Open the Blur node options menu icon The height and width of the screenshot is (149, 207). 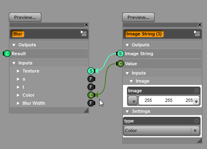[x=84, y=33]
